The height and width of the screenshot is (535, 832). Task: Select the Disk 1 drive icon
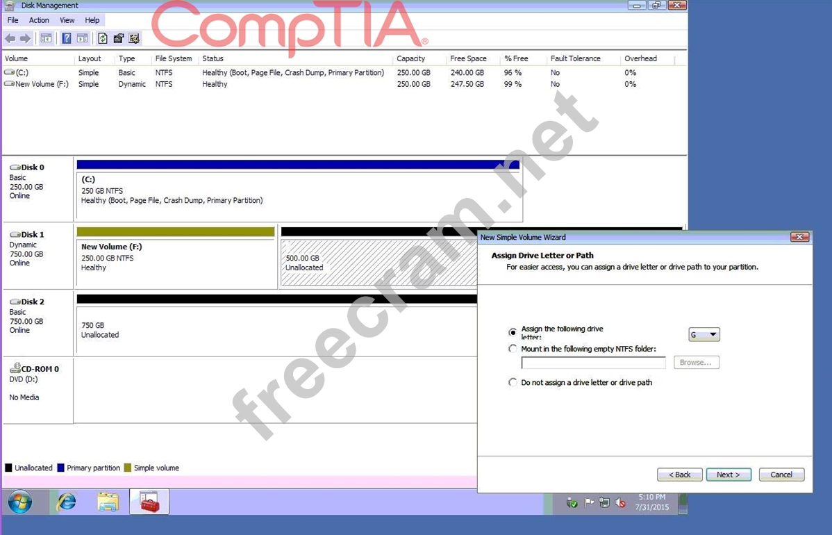[15, 235]
